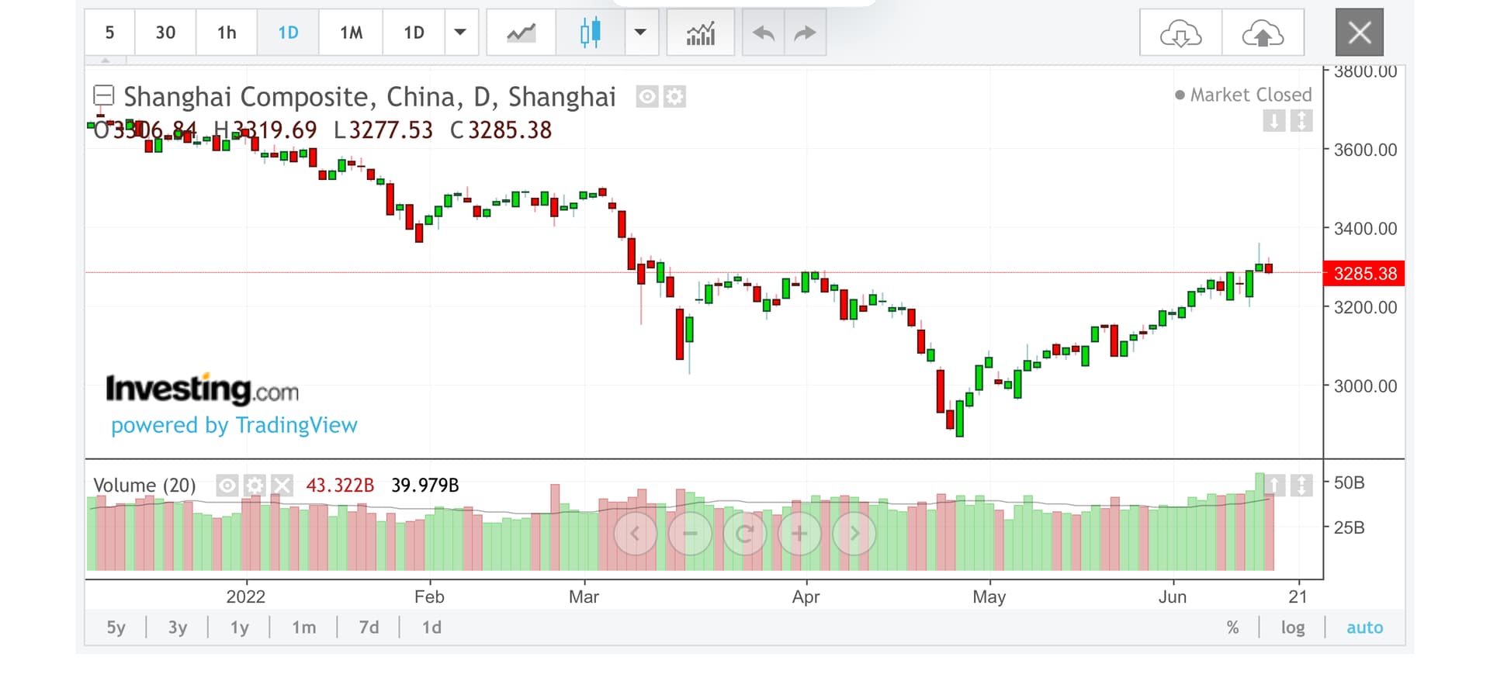Click the cloud download (load chart) icon

[1180, 33]
